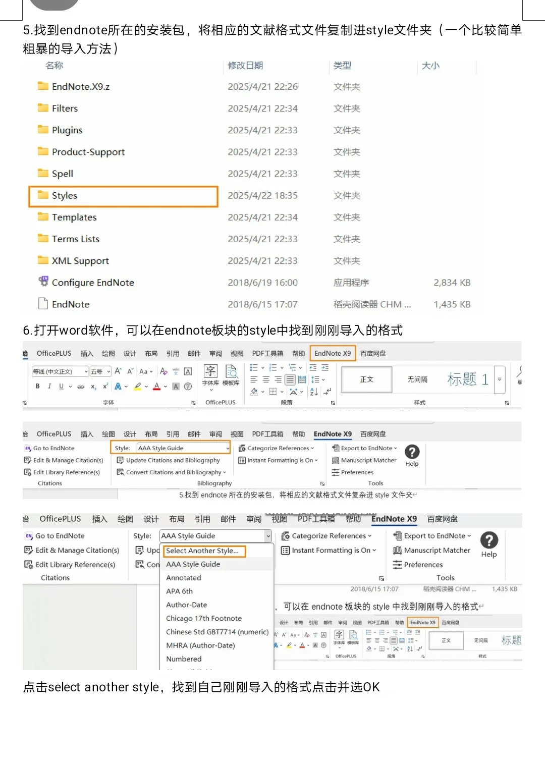Screen dimensions: 545x766
Task: Click Edit & Manage Citation(s) in the middle ribbon
Action: click(64, 460)
